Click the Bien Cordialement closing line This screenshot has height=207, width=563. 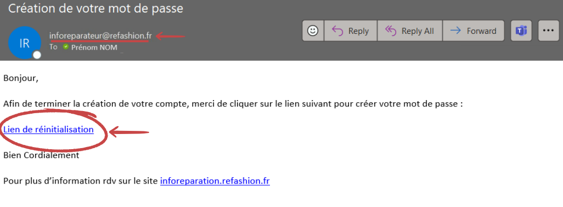pos(41,155)
